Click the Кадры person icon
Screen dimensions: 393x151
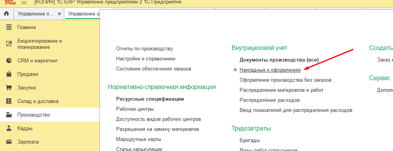(x=9, y=129)
